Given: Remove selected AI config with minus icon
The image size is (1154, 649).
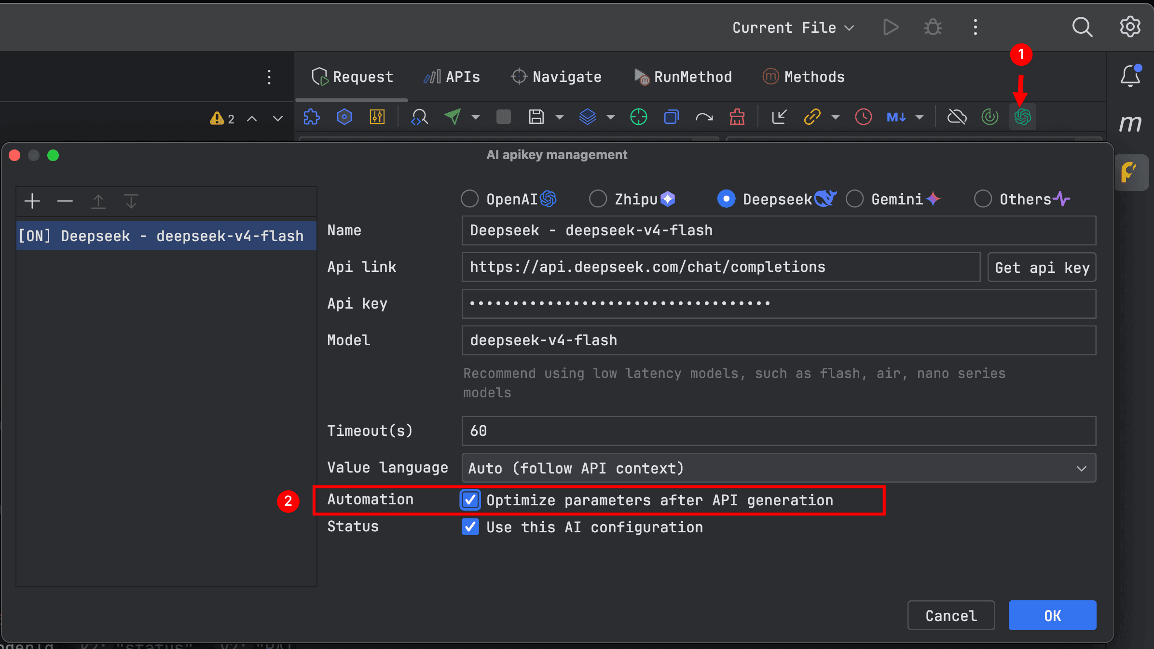Looking at the screenshot, I should [x=65, y=201].
